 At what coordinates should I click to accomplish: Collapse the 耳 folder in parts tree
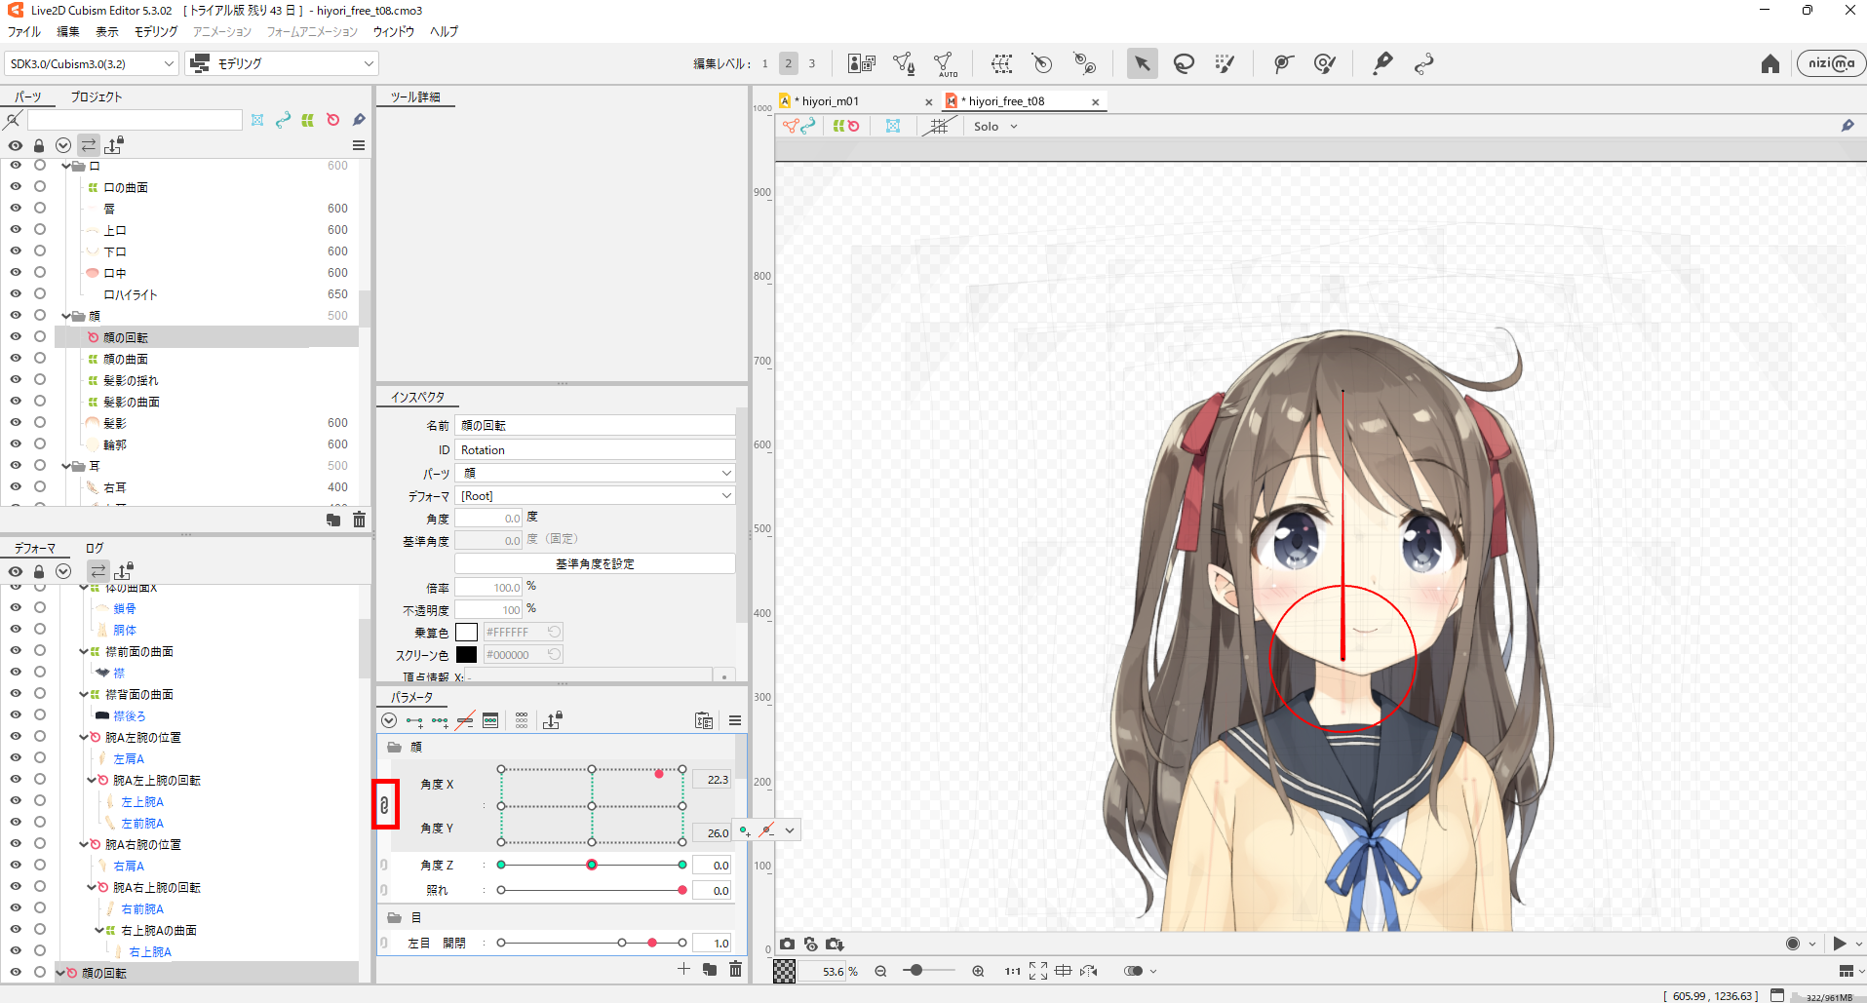66,466
